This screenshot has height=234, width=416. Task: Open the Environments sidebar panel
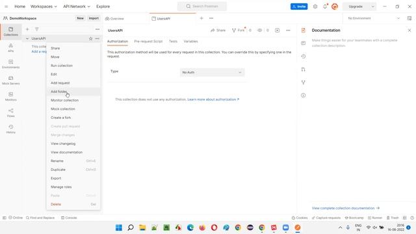pos(10,64)
